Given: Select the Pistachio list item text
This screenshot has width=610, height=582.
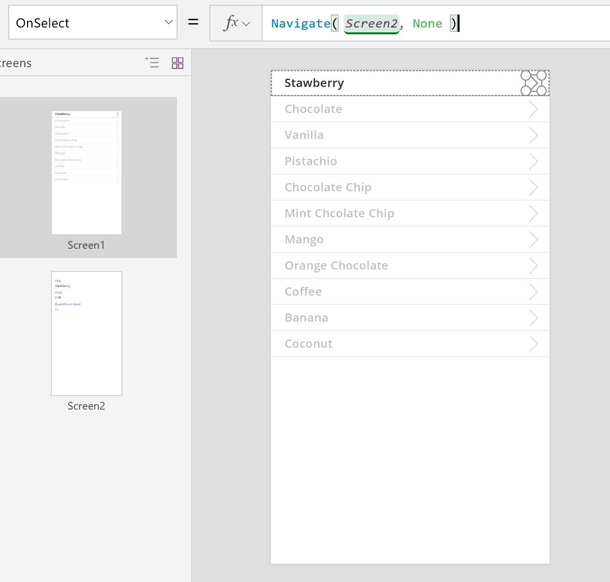Looking at the screenshot, I should tap(311, 161).
